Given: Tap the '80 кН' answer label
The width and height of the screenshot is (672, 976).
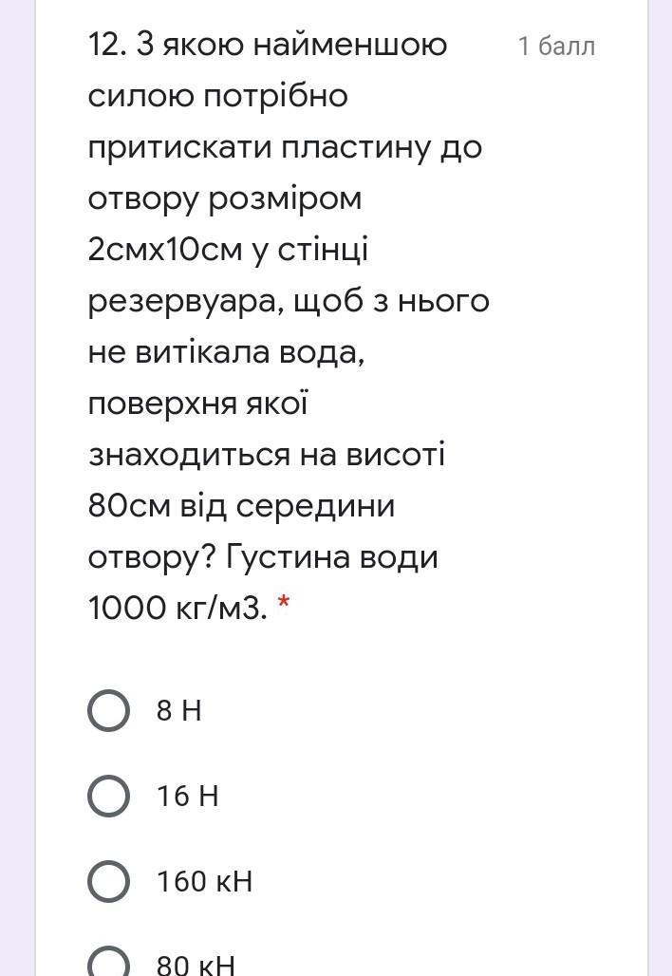Looking at the screenshot, I should tap(196, 965).
